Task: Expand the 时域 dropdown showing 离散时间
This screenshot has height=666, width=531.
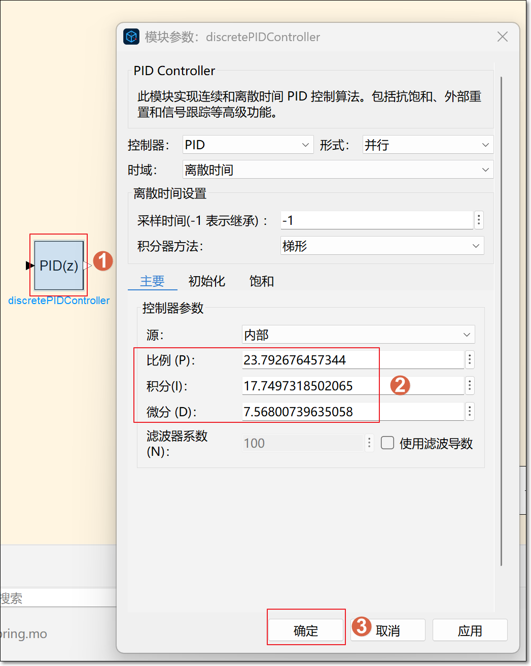Action: (338, 170)
